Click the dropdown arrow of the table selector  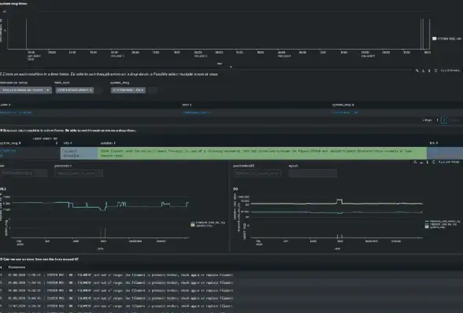coord(48,90)
